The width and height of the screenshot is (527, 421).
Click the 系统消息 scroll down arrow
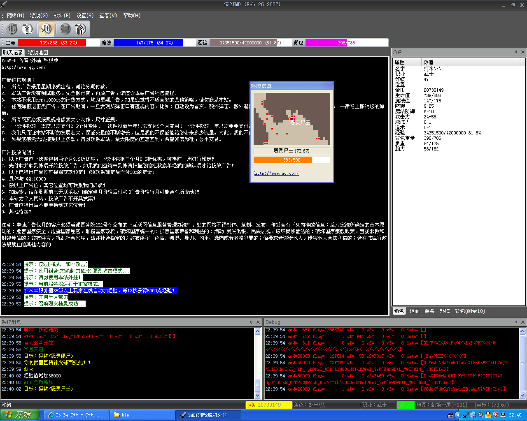pyautogui.click(x=258, y=395)
